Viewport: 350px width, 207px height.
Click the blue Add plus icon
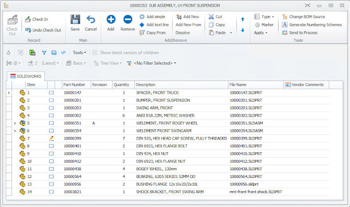pos(111,19)
